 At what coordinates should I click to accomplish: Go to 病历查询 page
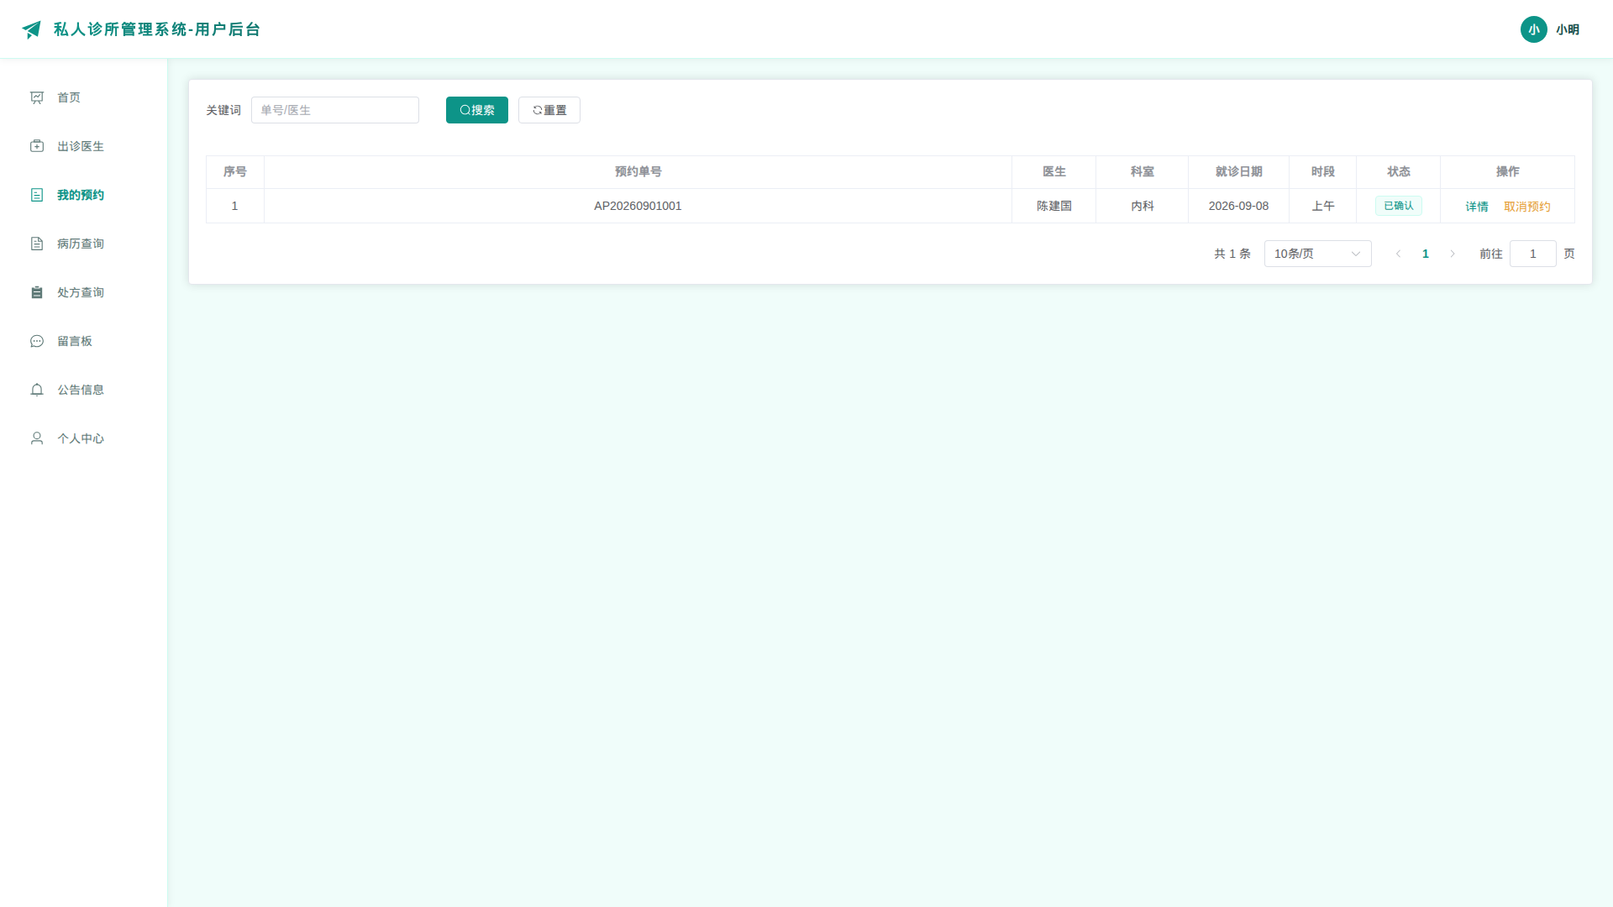tap(83, 244)
